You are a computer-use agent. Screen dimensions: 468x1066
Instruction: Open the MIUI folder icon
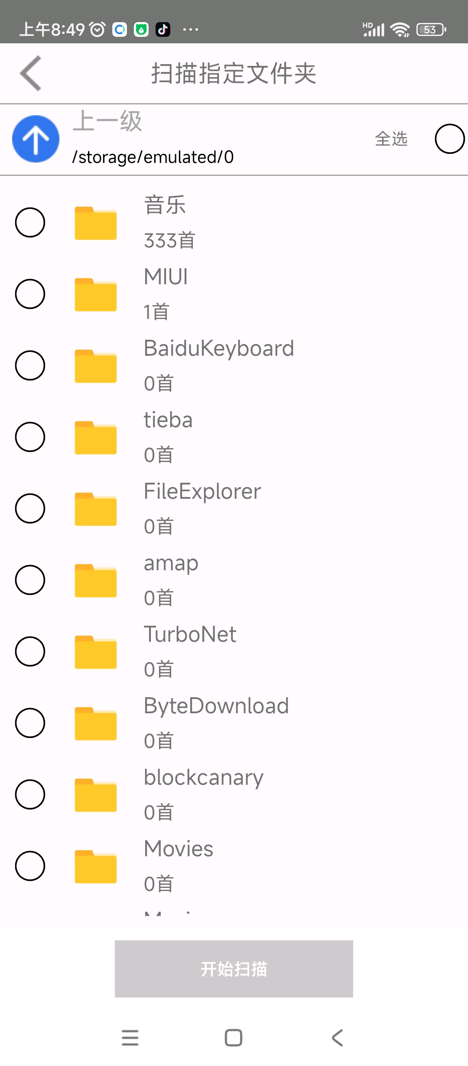(96, 295)
